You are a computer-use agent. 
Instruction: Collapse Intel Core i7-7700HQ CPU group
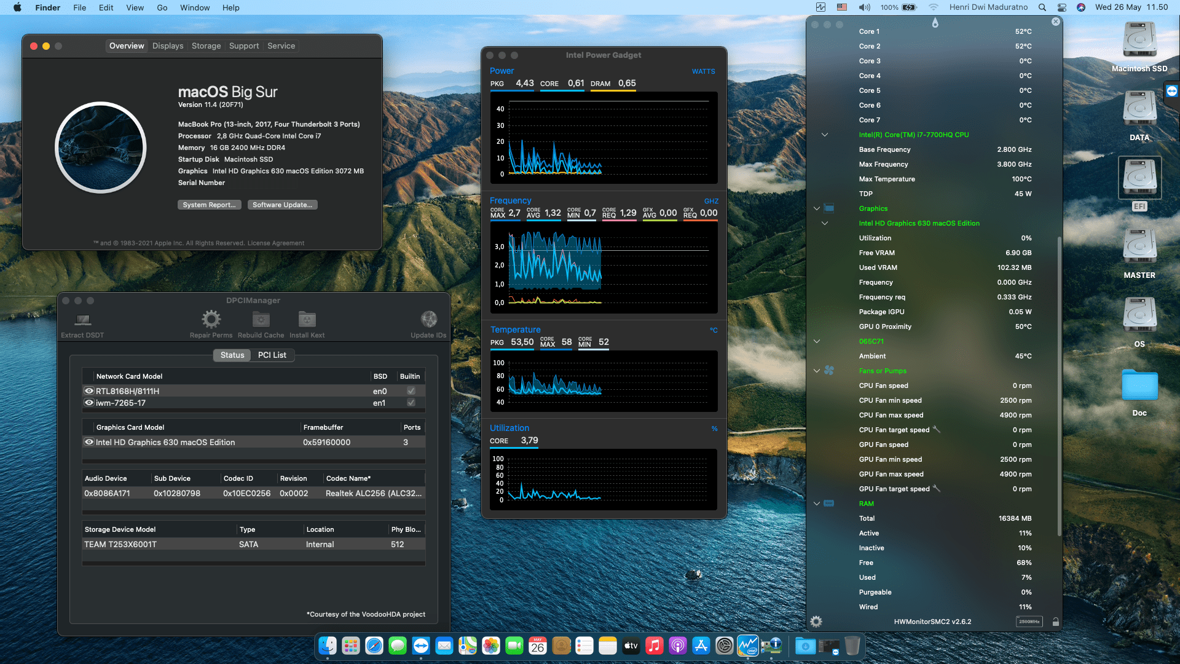tap(825, 135)
